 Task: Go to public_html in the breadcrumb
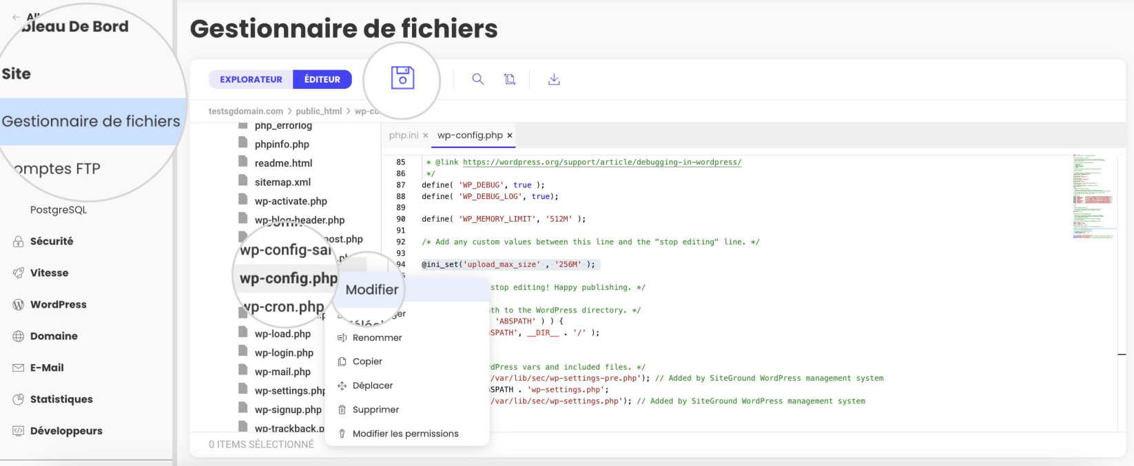319,111
